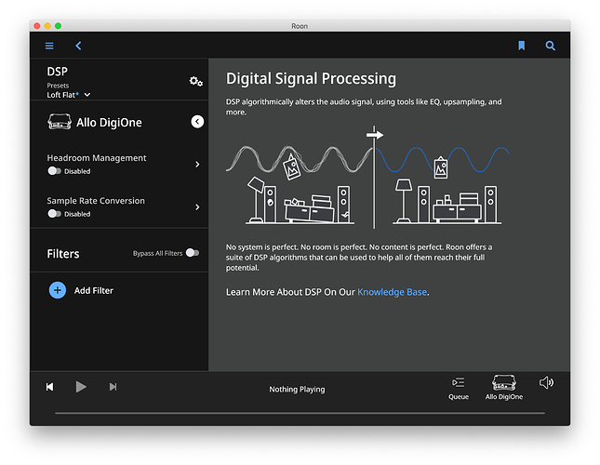600x465 pixels.
Task: Click the Sample Rate Conversion label
Action: point(96,201)
